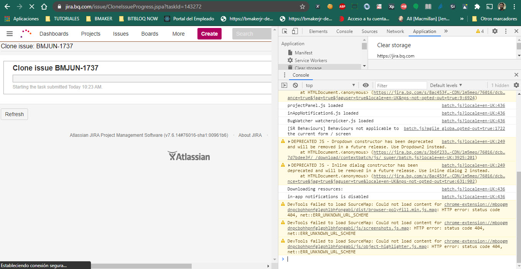Open the About JIRA link
Viewport: 521px width, 269px height.
pyautogui.click(x=250, y=135)
